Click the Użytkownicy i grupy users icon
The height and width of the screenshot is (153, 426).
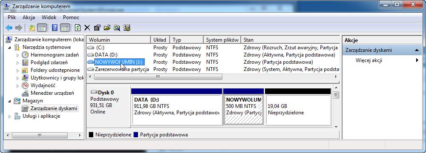(x=25, y=78)
